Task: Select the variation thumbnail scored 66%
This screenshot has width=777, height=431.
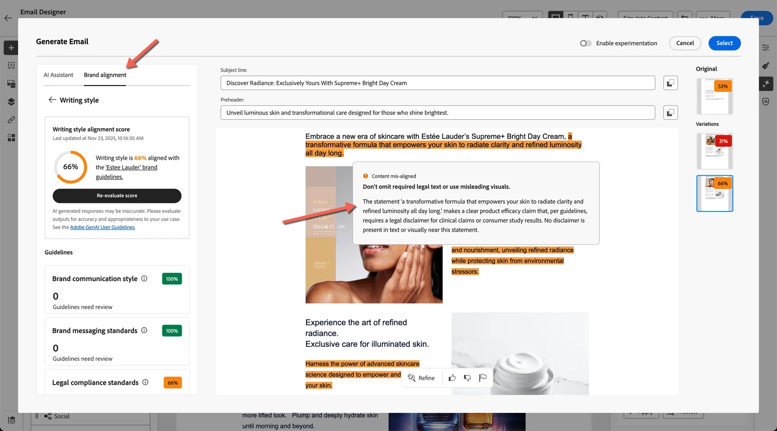Action: (714, 193)
